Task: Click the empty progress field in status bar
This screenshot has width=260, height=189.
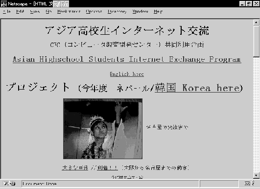Action: pos(219,184)
